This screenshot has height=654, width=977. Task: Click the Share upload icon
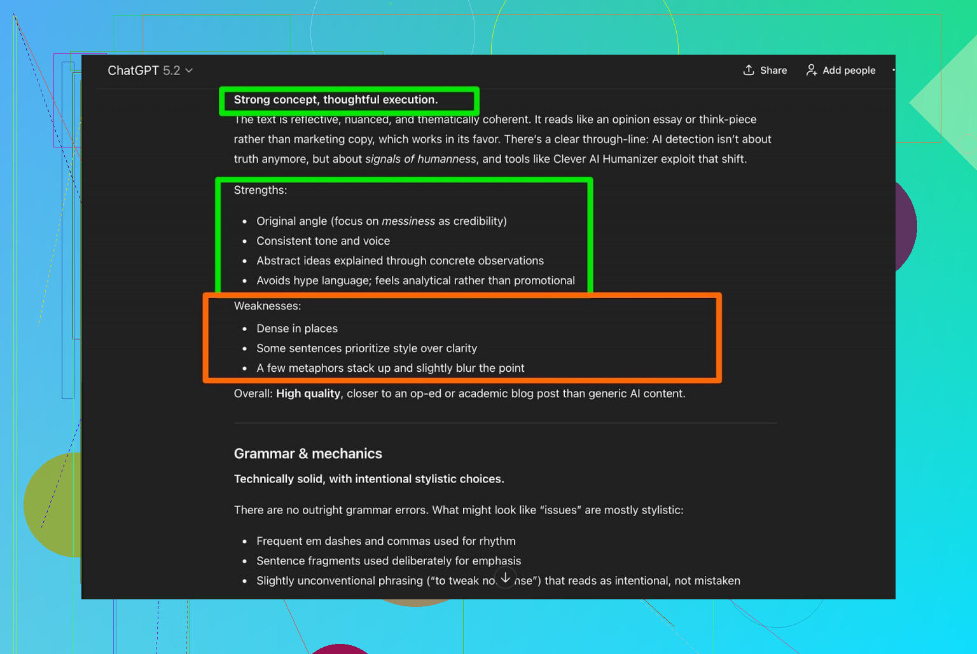click(749, 70)
